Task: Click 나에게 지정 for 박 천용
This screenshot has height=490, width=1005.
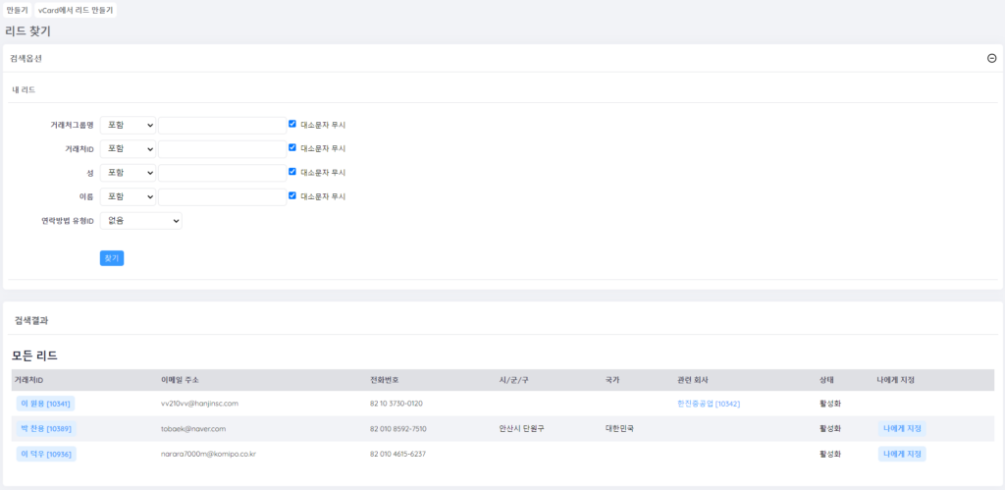Action: click(901, 429)
